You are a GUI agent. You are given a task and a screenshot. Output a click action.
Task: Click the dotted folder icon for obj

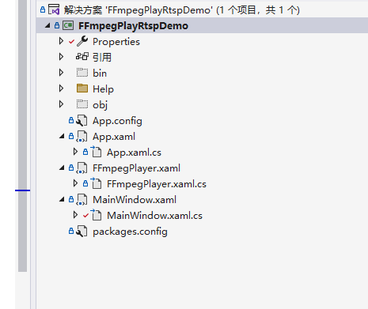tap(82, 104)
